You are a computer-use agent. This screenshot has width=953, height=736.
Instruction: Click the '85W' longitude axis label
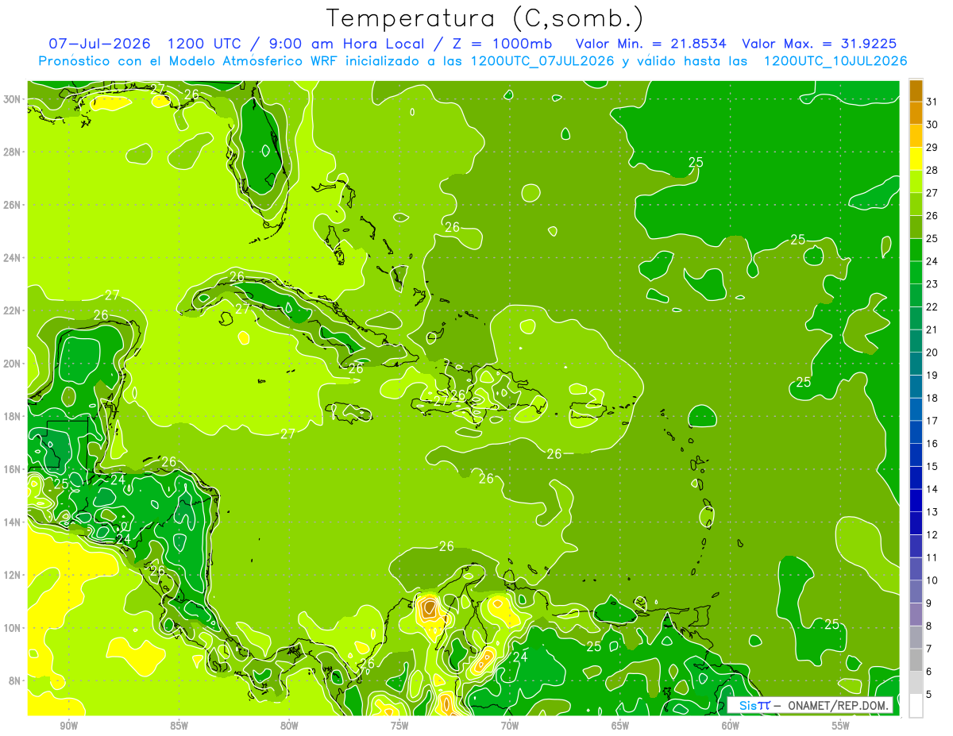tap(179, 725)
